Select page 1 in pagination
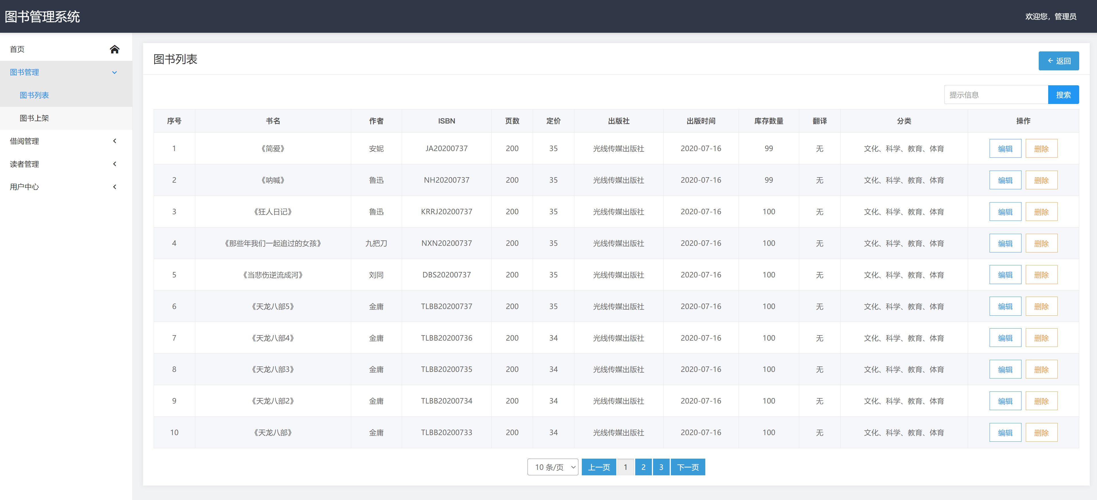The height and width of the screenshot is (500, 1097). (x=625, y=467)
